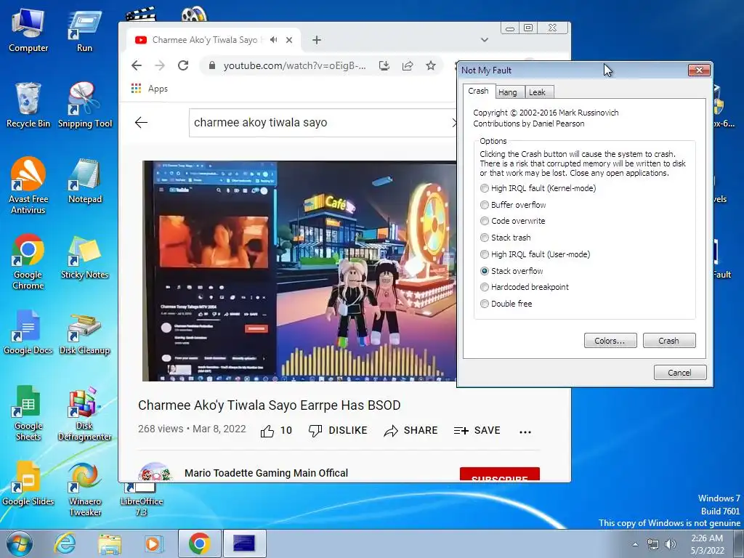Select the Stack trash option
The width and height of the screenshot is (744, 558).
[x=506, y=238]
